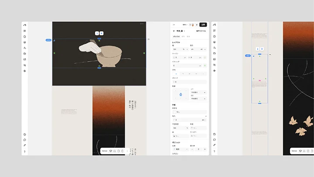Open the CMS icon in left window sidebar
This screenshot has width=314, height=177.
tap(24, 59)
